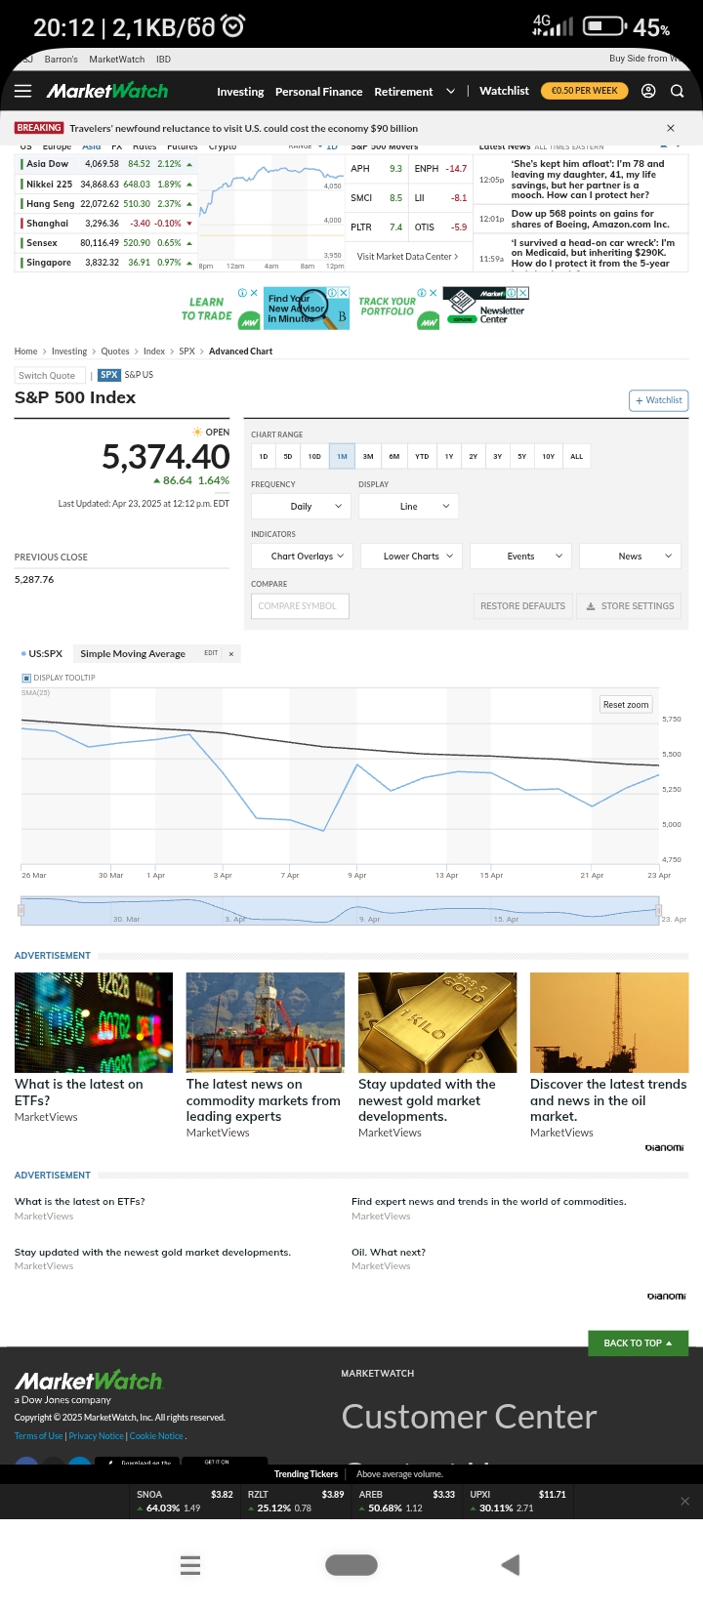703x1611 pixels.
Task: Click the chart navigator range area
Action: [x=340, y=910]
